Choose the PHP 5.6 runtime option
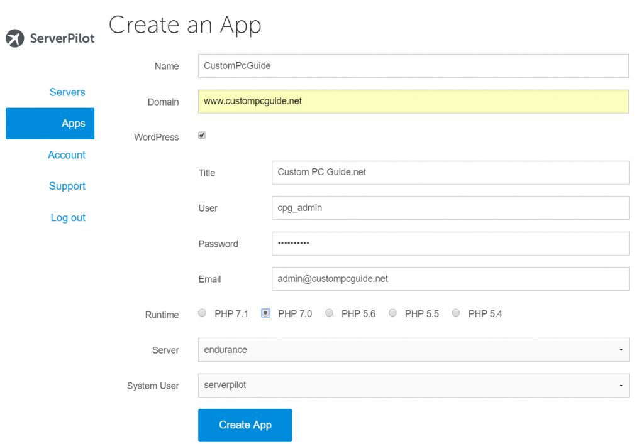Viewport: 644px width, 444px height. pos(329,313)
